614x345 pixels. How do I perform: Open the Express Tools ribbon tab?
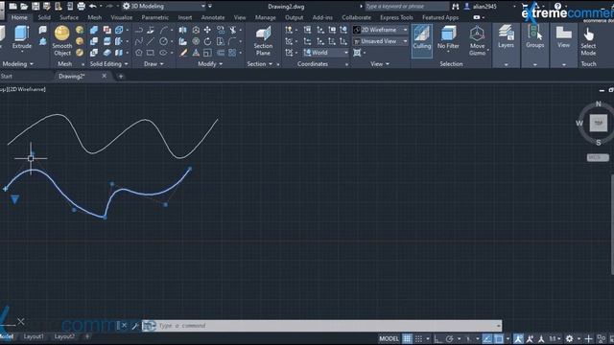point(396,17)
